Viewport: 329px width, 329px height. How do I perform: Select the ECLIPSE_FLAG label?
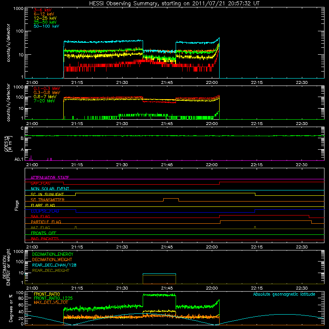[x=45, y=211]
